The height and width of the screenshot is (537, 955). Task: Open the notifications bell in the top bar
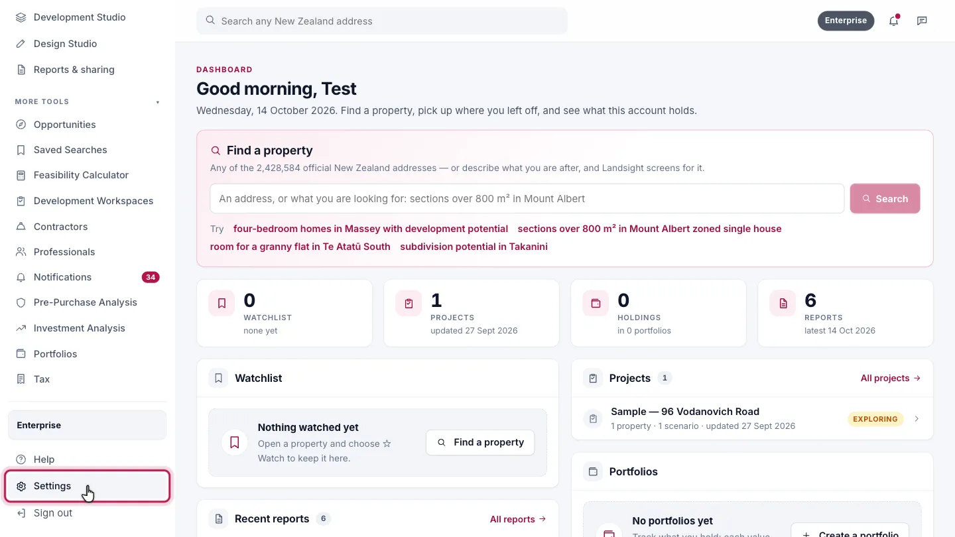coord(893,21)
